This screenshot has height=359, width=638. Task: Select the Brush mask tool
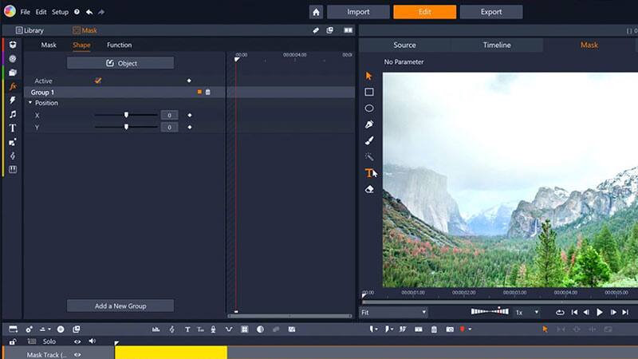pyautogui.click(x=369, y=140)
